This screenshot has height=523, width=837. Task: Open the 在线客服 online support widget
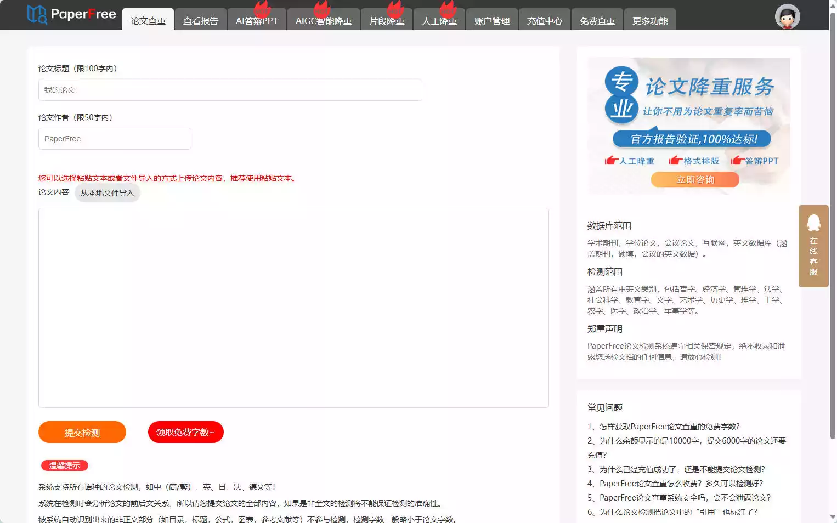pos(813,246)
